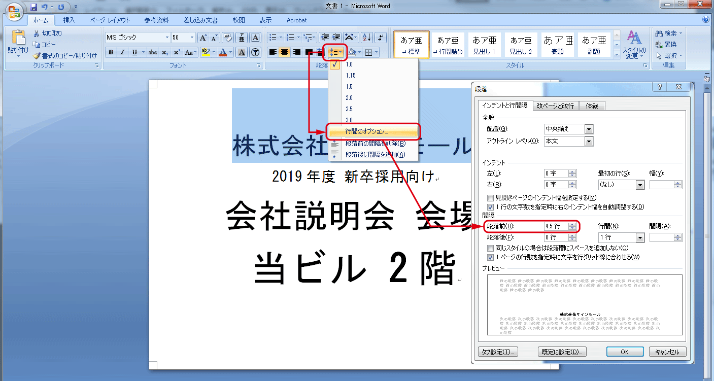Click the strikethrough icon
Viewport: 714px width, 381px height.
coord(153,52)
